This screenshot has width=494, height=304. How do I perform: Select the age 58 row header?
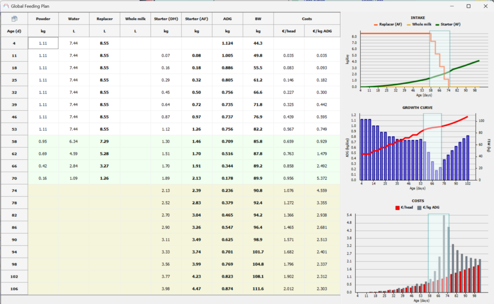tap(14, 142)
